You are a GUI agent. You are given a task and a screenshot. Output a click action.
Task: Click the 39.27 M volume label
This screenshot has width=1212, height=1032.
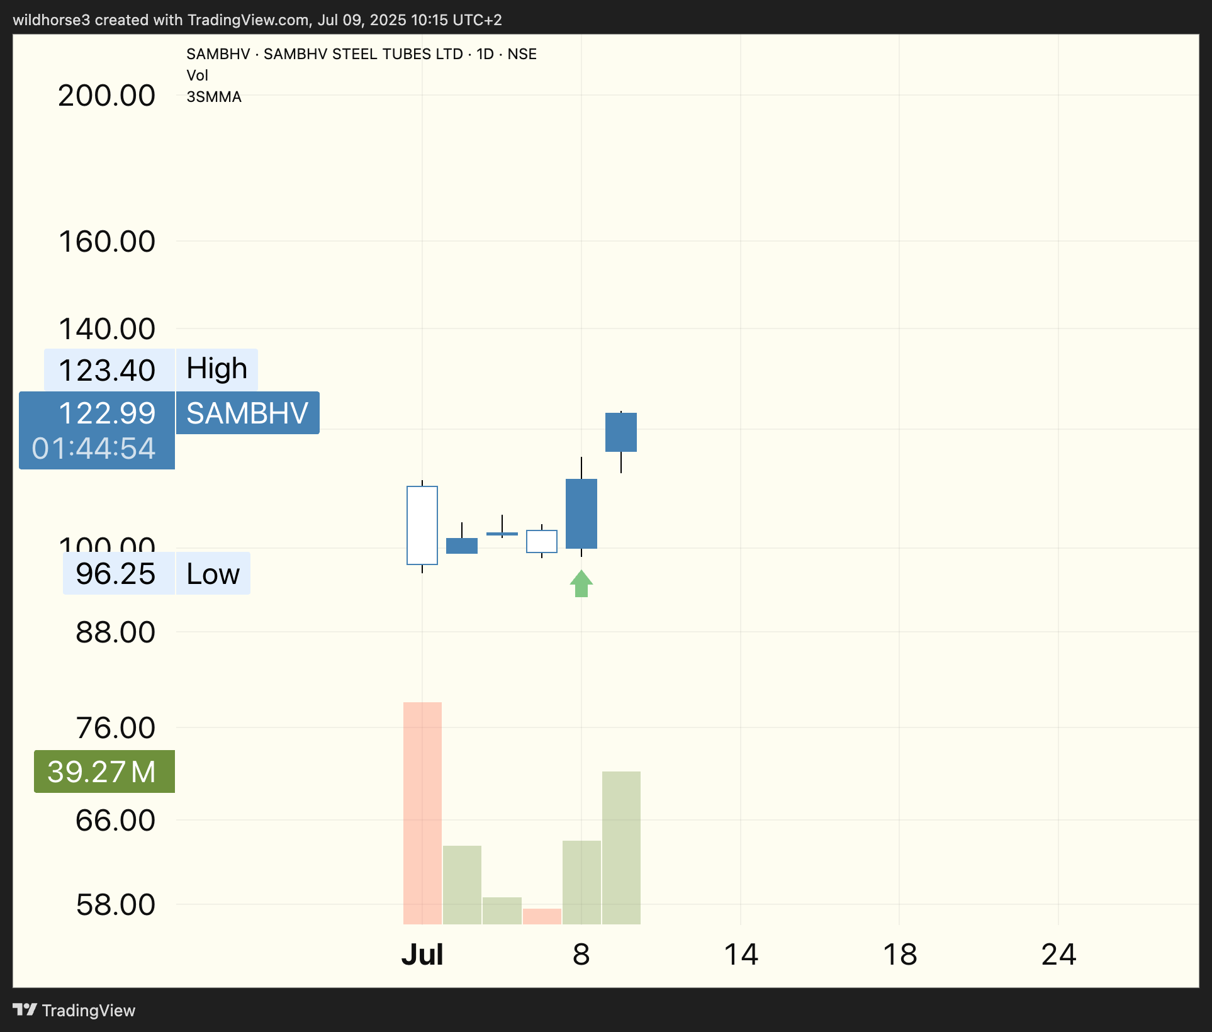click(104, 771)
